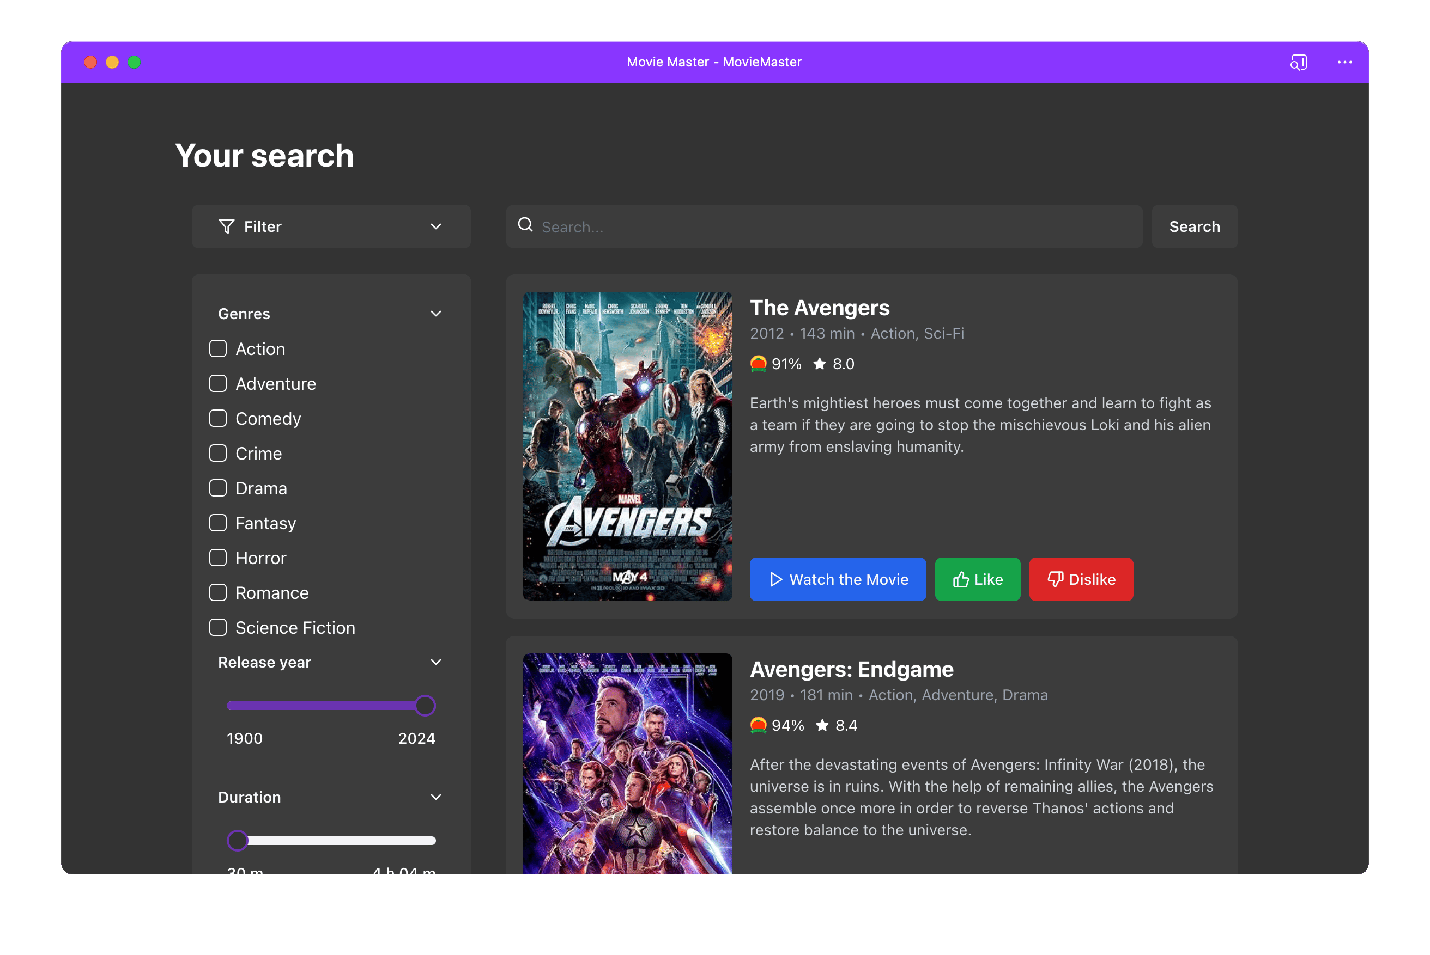
Task: Click Watch the Movie for The Avengers
Action: coord(838,579)
